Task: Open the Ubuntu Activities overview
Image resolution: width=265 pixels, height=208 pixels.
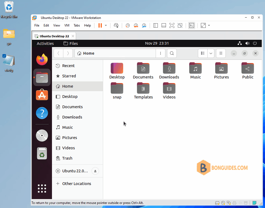Action: click(45, 43)
